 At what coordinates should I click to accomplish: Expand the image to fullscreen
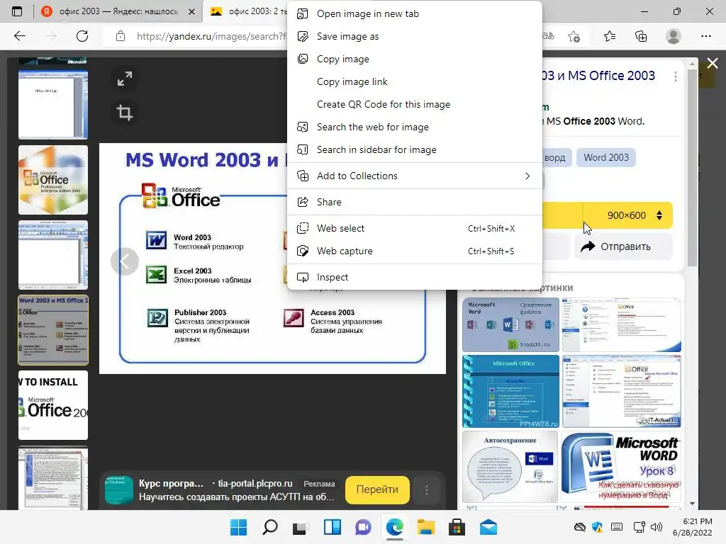coord(125,79)
